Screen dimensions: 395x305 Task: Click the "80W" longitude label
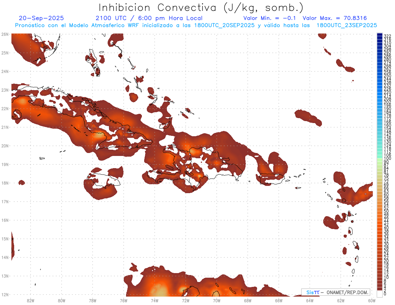click(x=62, y=300)
